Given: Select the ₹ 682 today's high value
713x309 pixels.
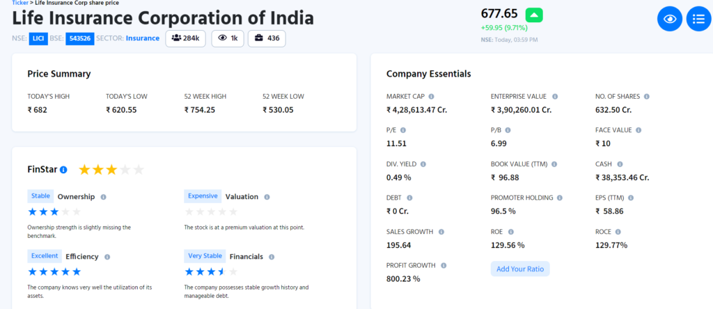Looking at the screenshot, I should (38, 109).
